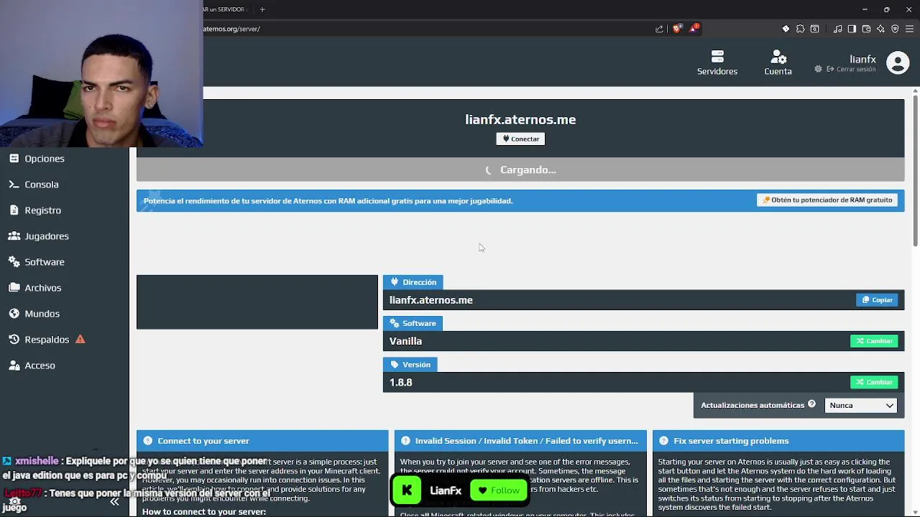
Task: Click Cambiar next to Vanilla software
Action: tap(874, 341)
